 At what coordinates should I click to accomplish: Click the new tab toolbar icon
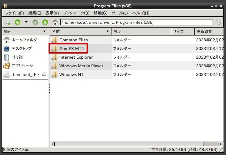[x=7, y=22]
